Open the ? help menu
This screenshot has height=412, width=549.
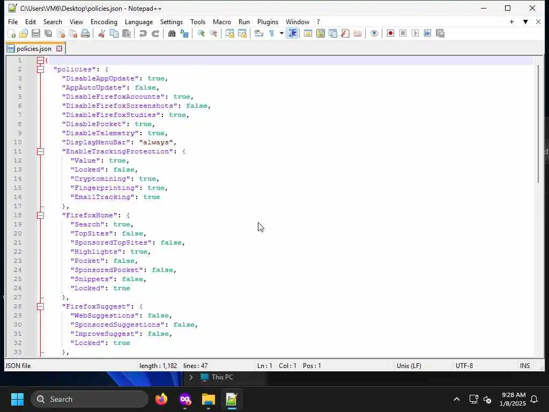point(318,21)
